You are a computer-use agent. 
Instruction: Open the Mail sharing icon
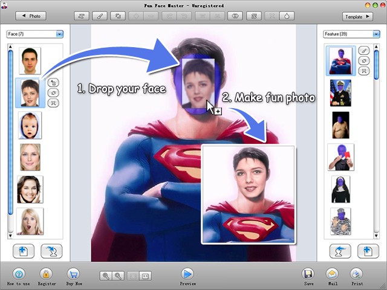[x=332, y=274]
